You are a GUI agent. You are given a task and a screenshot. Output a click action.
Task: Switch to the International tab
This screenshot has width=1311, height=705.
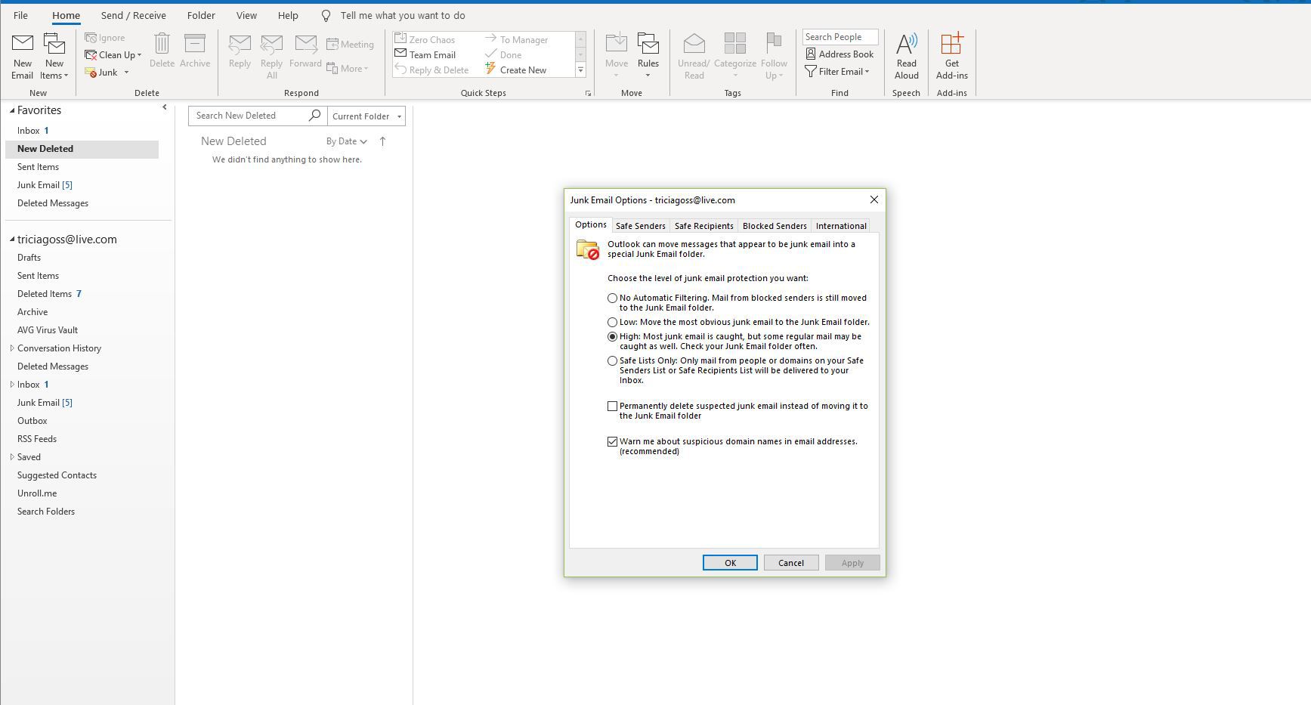point(841,226)
